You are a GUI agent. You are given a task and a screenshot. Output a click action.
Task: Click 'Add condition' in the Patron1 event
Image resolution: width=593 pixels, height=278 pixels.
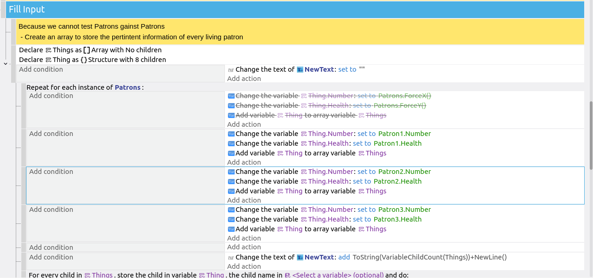point(51,134)
